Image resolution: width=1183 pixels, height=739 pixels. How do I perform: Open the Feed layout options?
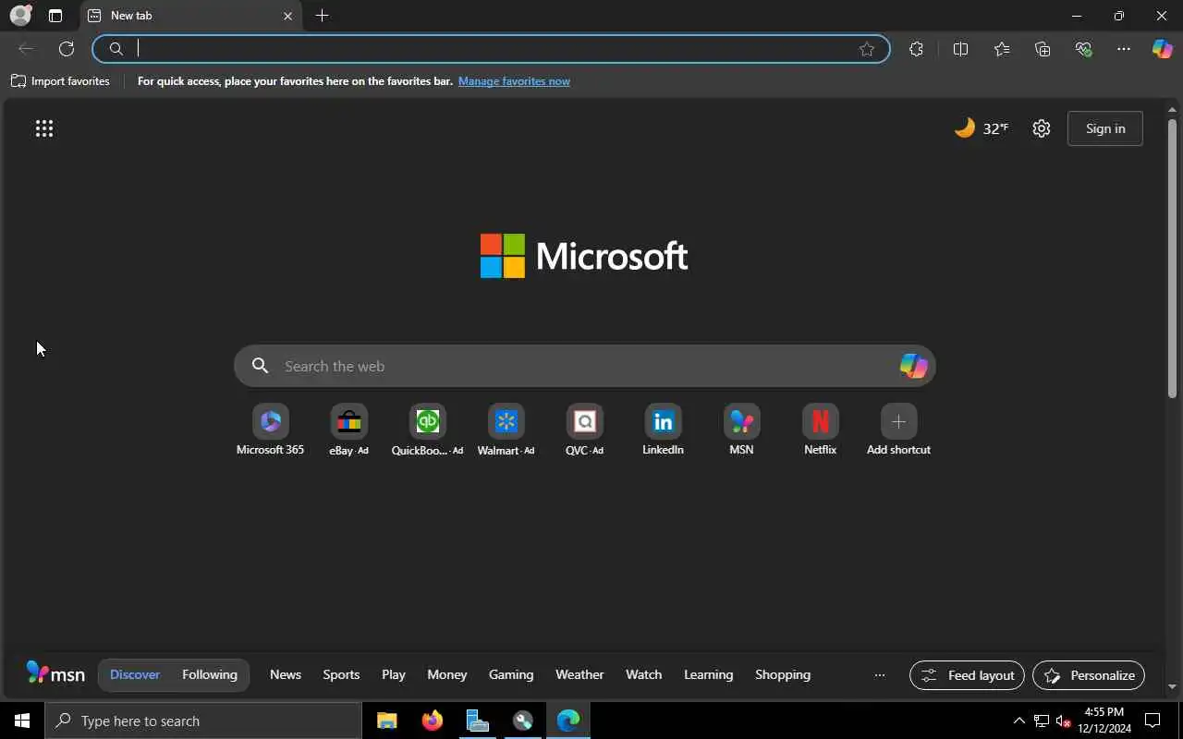(967, 675)
